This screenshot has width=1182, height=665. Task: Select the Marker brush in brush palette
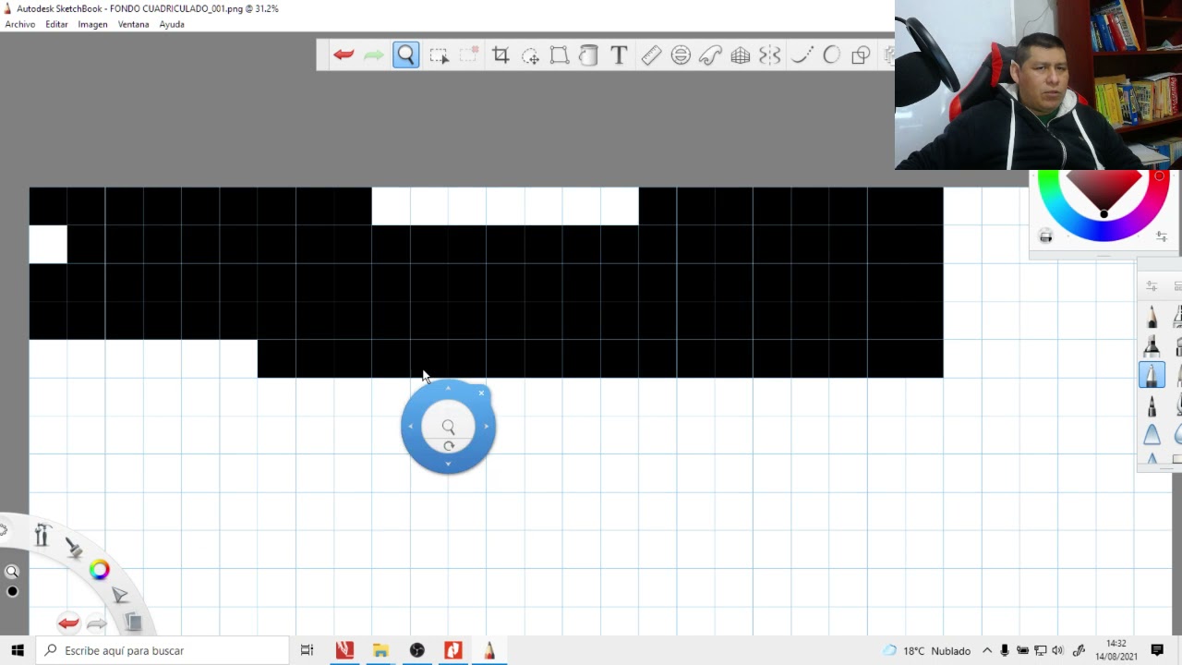(1152, 346)
